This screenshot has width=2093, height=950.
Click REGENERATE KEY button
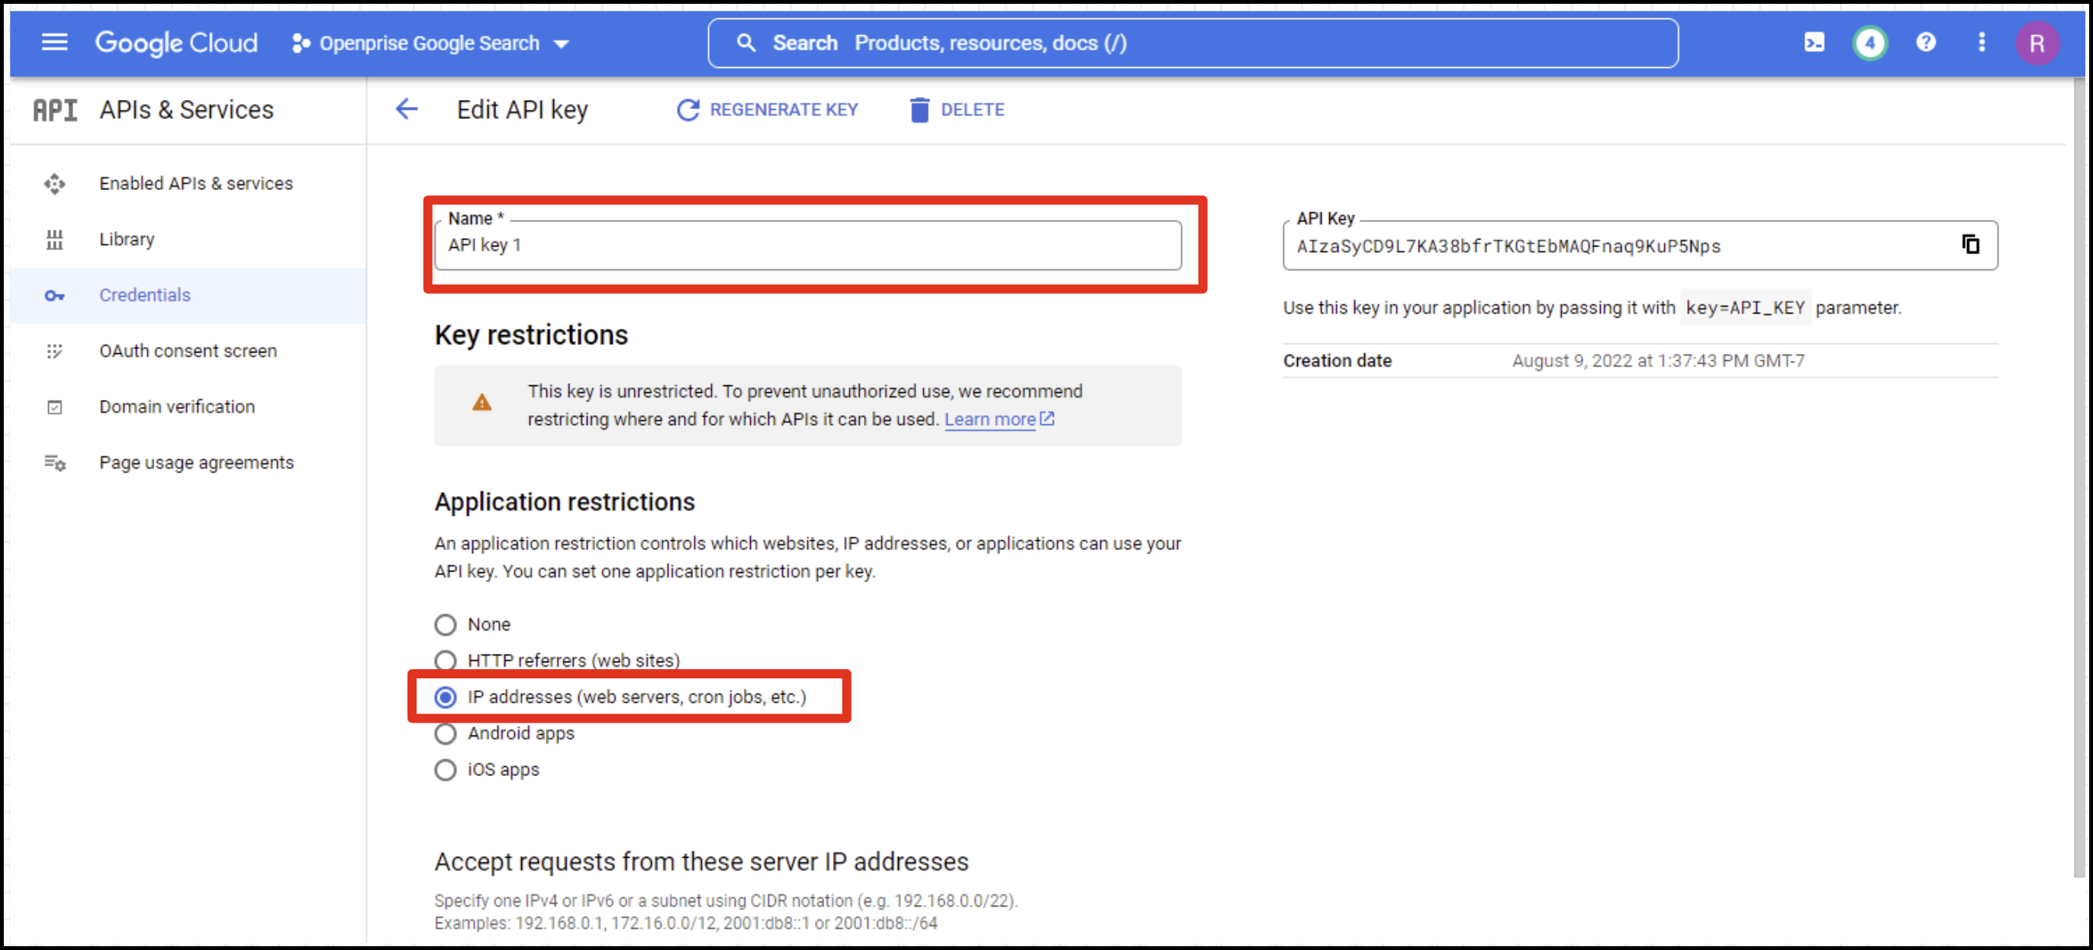tap(767, 110)
